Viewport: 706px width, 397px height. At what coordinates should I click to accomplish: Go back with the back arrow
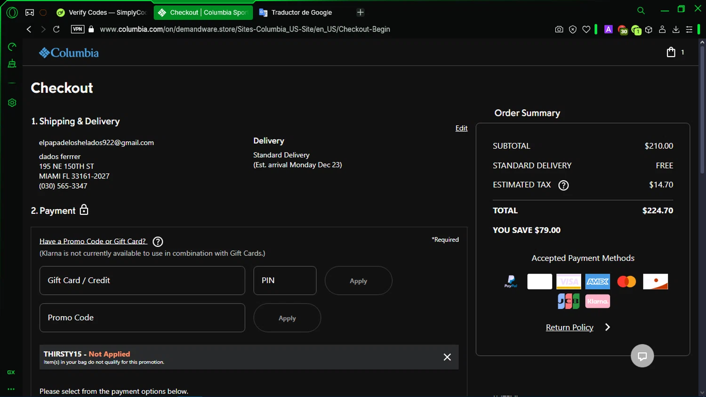[x=29, y=29]
